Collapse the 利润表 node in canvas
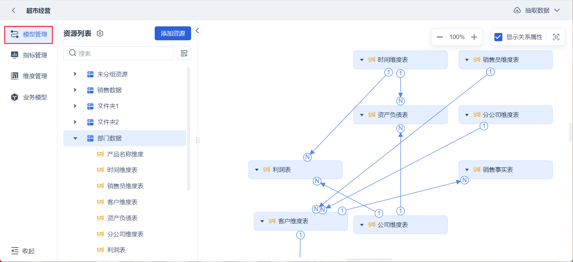Viewport: 573px width, 262px height. coord(257,170)
